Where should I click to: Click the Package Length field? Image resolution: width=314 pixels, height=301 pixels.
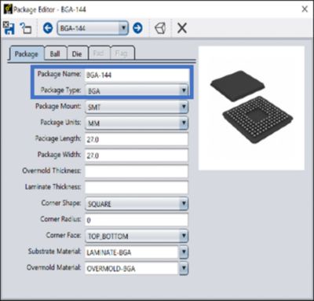pyautogui.click(x=137, y=139)
